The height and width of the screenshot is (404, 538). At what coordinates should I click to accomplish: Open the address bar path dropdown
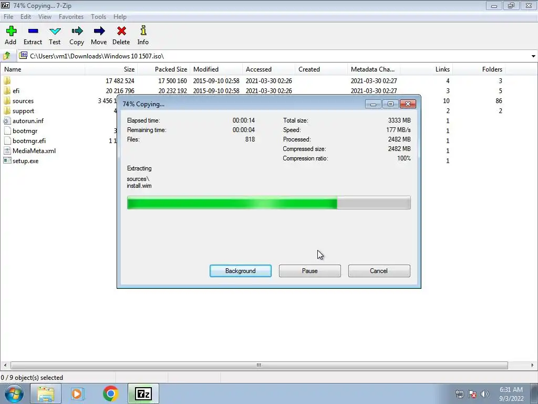(533, 56)
